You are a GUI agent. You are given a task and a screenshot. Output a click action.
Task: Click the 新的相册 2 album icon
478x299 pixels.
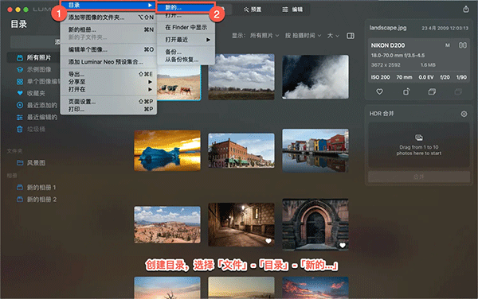20,200
